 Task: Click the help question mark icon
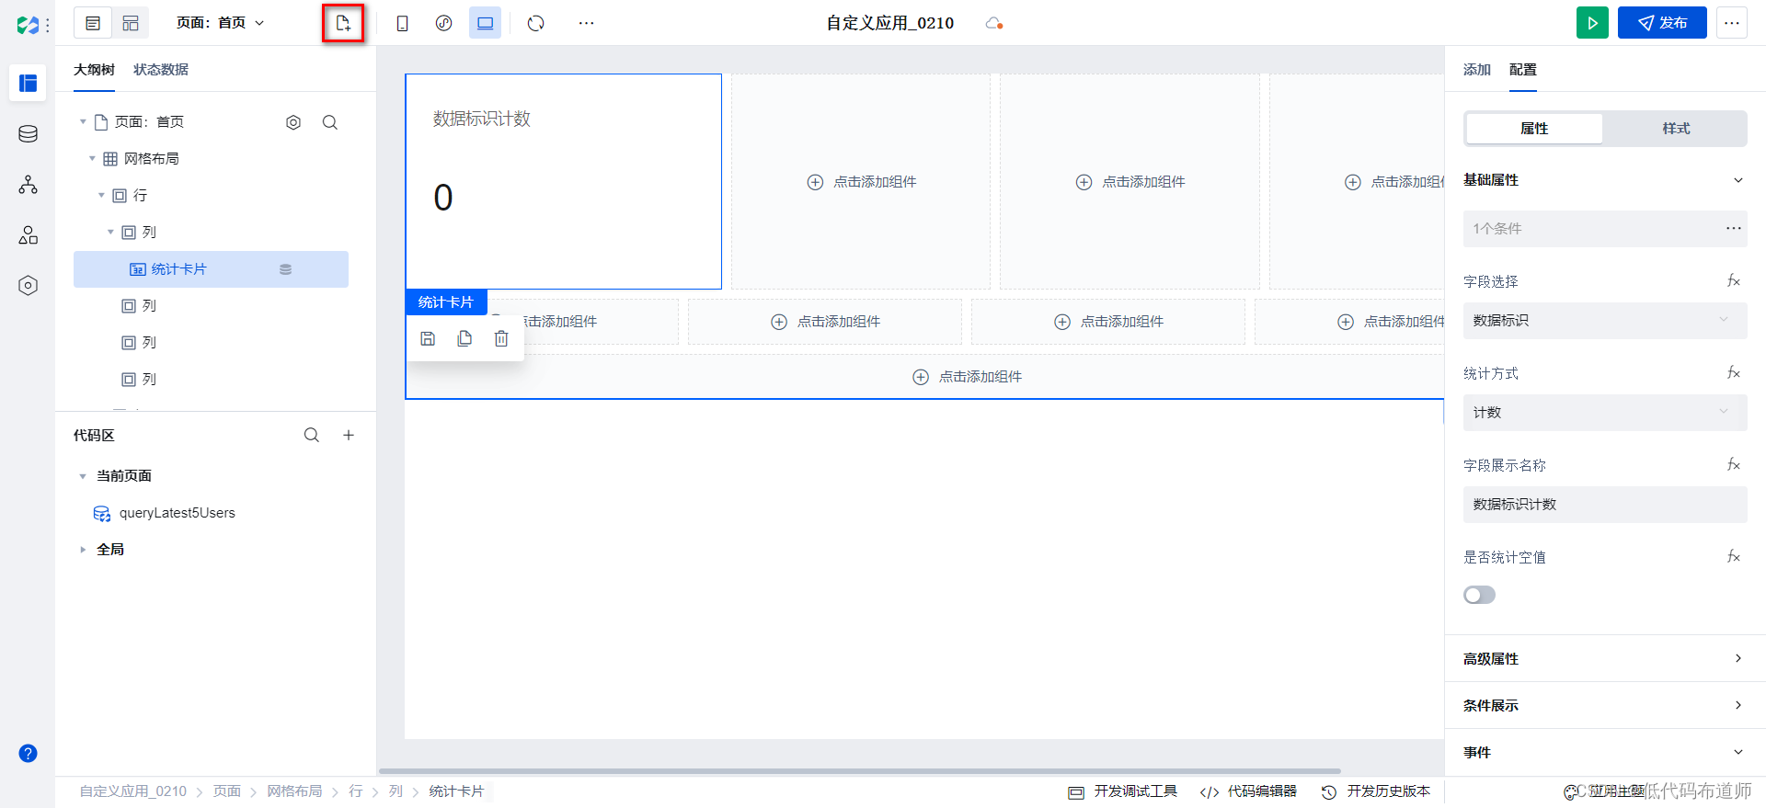tap(28, 754)
